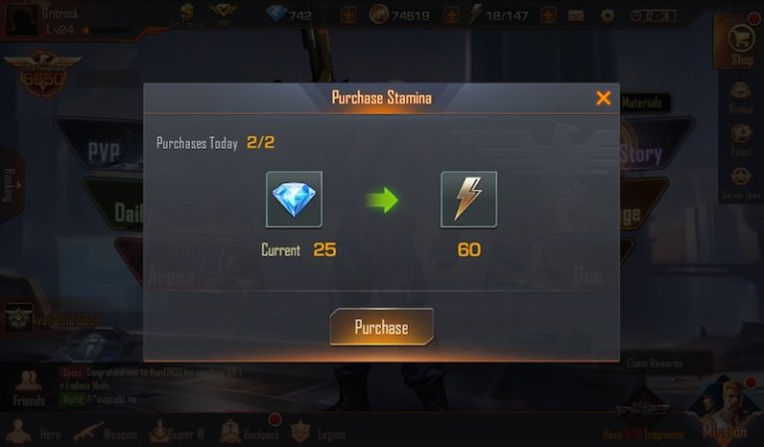Close the Purchase Stamina dialog
The height and width of the screenshot is (447, 764).
[x=603, y=98]
